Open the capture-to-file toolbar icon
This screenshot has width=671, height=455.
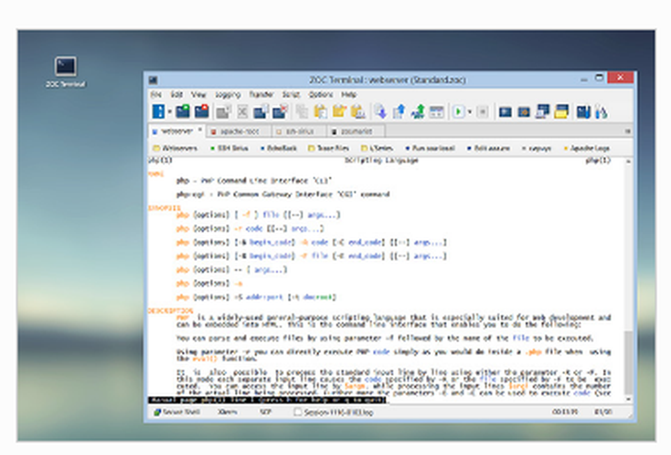[560, 111]
